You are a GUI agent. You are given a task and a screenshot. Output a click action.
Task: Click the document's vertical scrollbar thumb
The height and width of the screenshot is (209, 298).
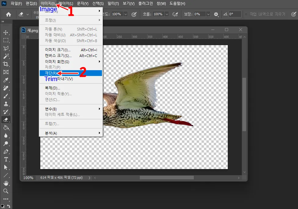[x=244, y=104]
